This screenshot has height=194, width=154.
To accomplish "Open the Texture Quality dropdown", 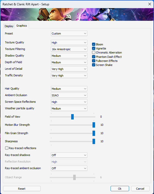I will [x=69, y=43].
